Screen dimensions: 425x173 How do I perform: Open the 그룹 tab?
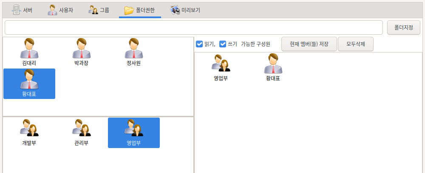pos(99,11)
